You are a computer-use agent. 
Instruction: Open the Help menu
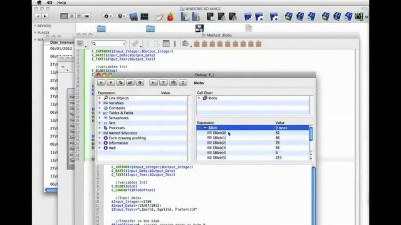point(61,2)
